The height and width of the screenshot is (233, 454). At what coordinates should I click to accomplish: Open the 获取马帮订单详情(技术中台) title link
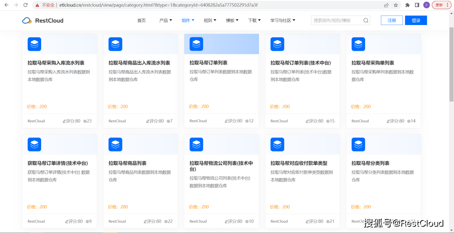[x=58, y=163]
